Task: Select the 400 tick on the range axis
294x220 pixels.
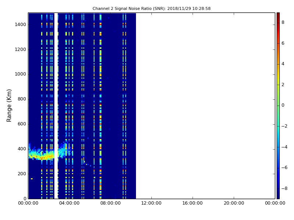Action: pyautogui.click(x=22, y=149)
